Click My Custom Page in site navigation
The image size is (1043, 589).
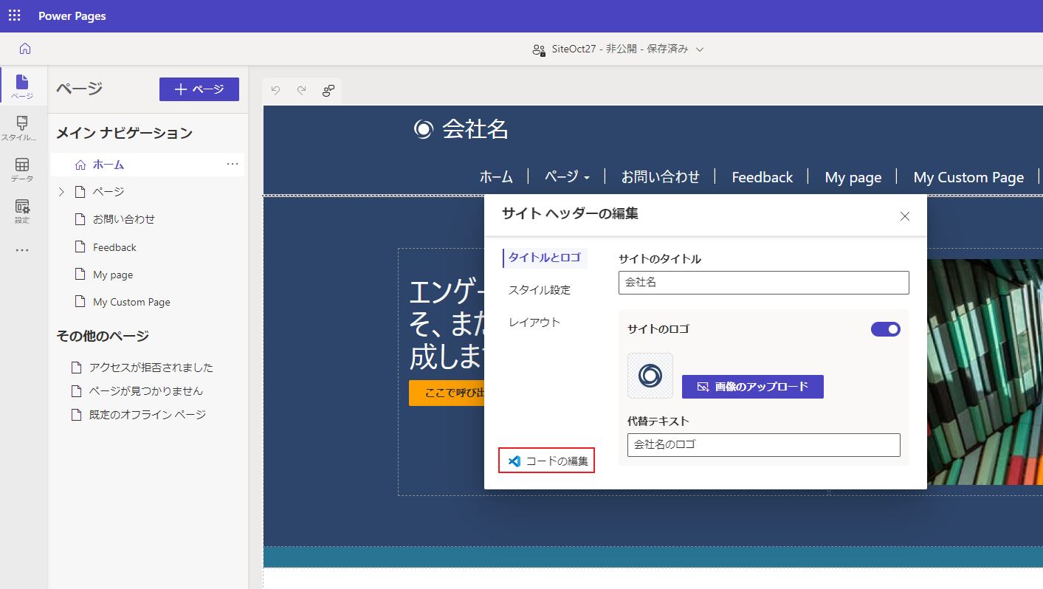click(x=968, y=177)
